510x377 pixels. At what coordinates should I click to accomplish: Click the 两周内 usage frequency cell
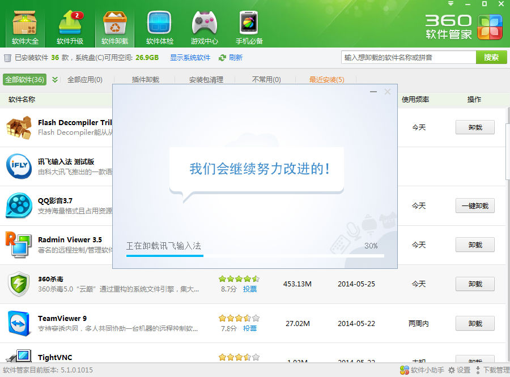pyautogui.click(x=419, y=324)
